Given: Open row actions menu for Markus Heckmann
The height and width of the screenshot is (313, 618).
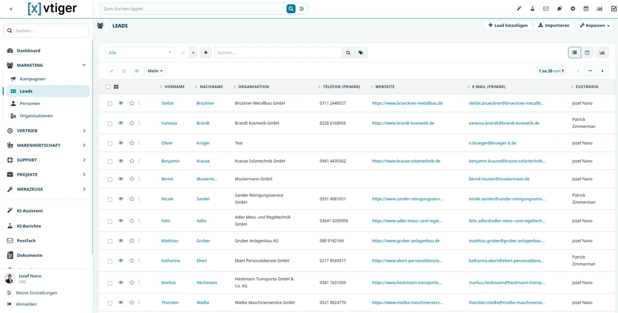Looking at the screenshot, I should click(x=139, y=283).
